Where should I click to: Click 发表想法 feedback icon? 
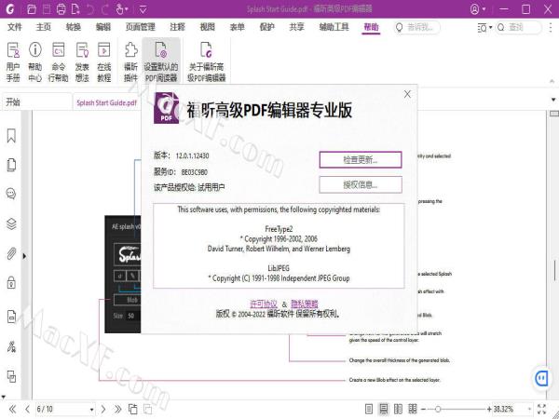82,61
